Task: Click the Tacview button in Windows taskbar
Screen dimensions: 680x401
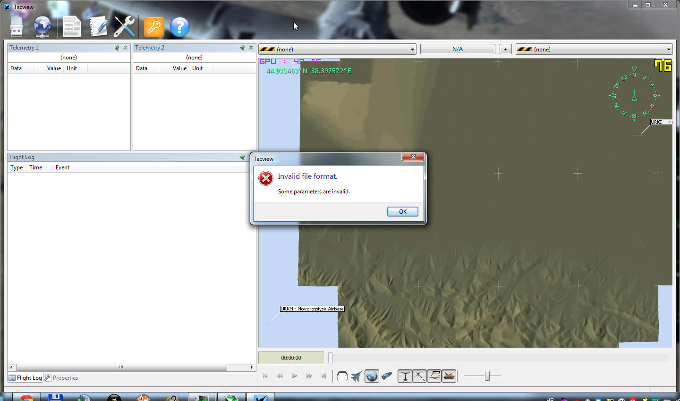Action: 261,397
